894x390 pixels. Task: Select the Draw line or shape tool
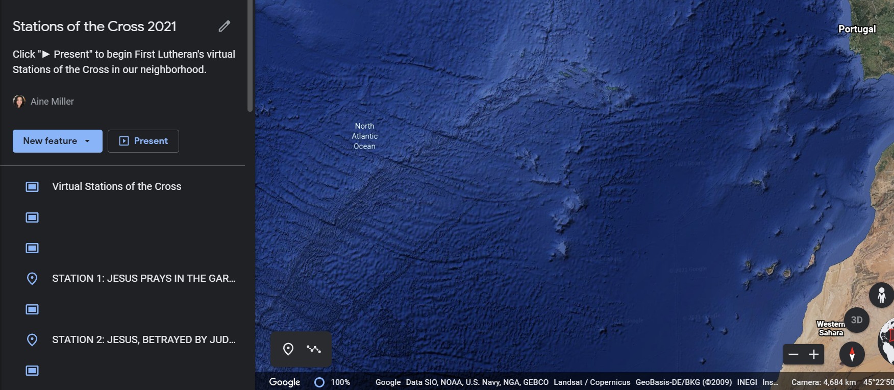pos(314,349)
